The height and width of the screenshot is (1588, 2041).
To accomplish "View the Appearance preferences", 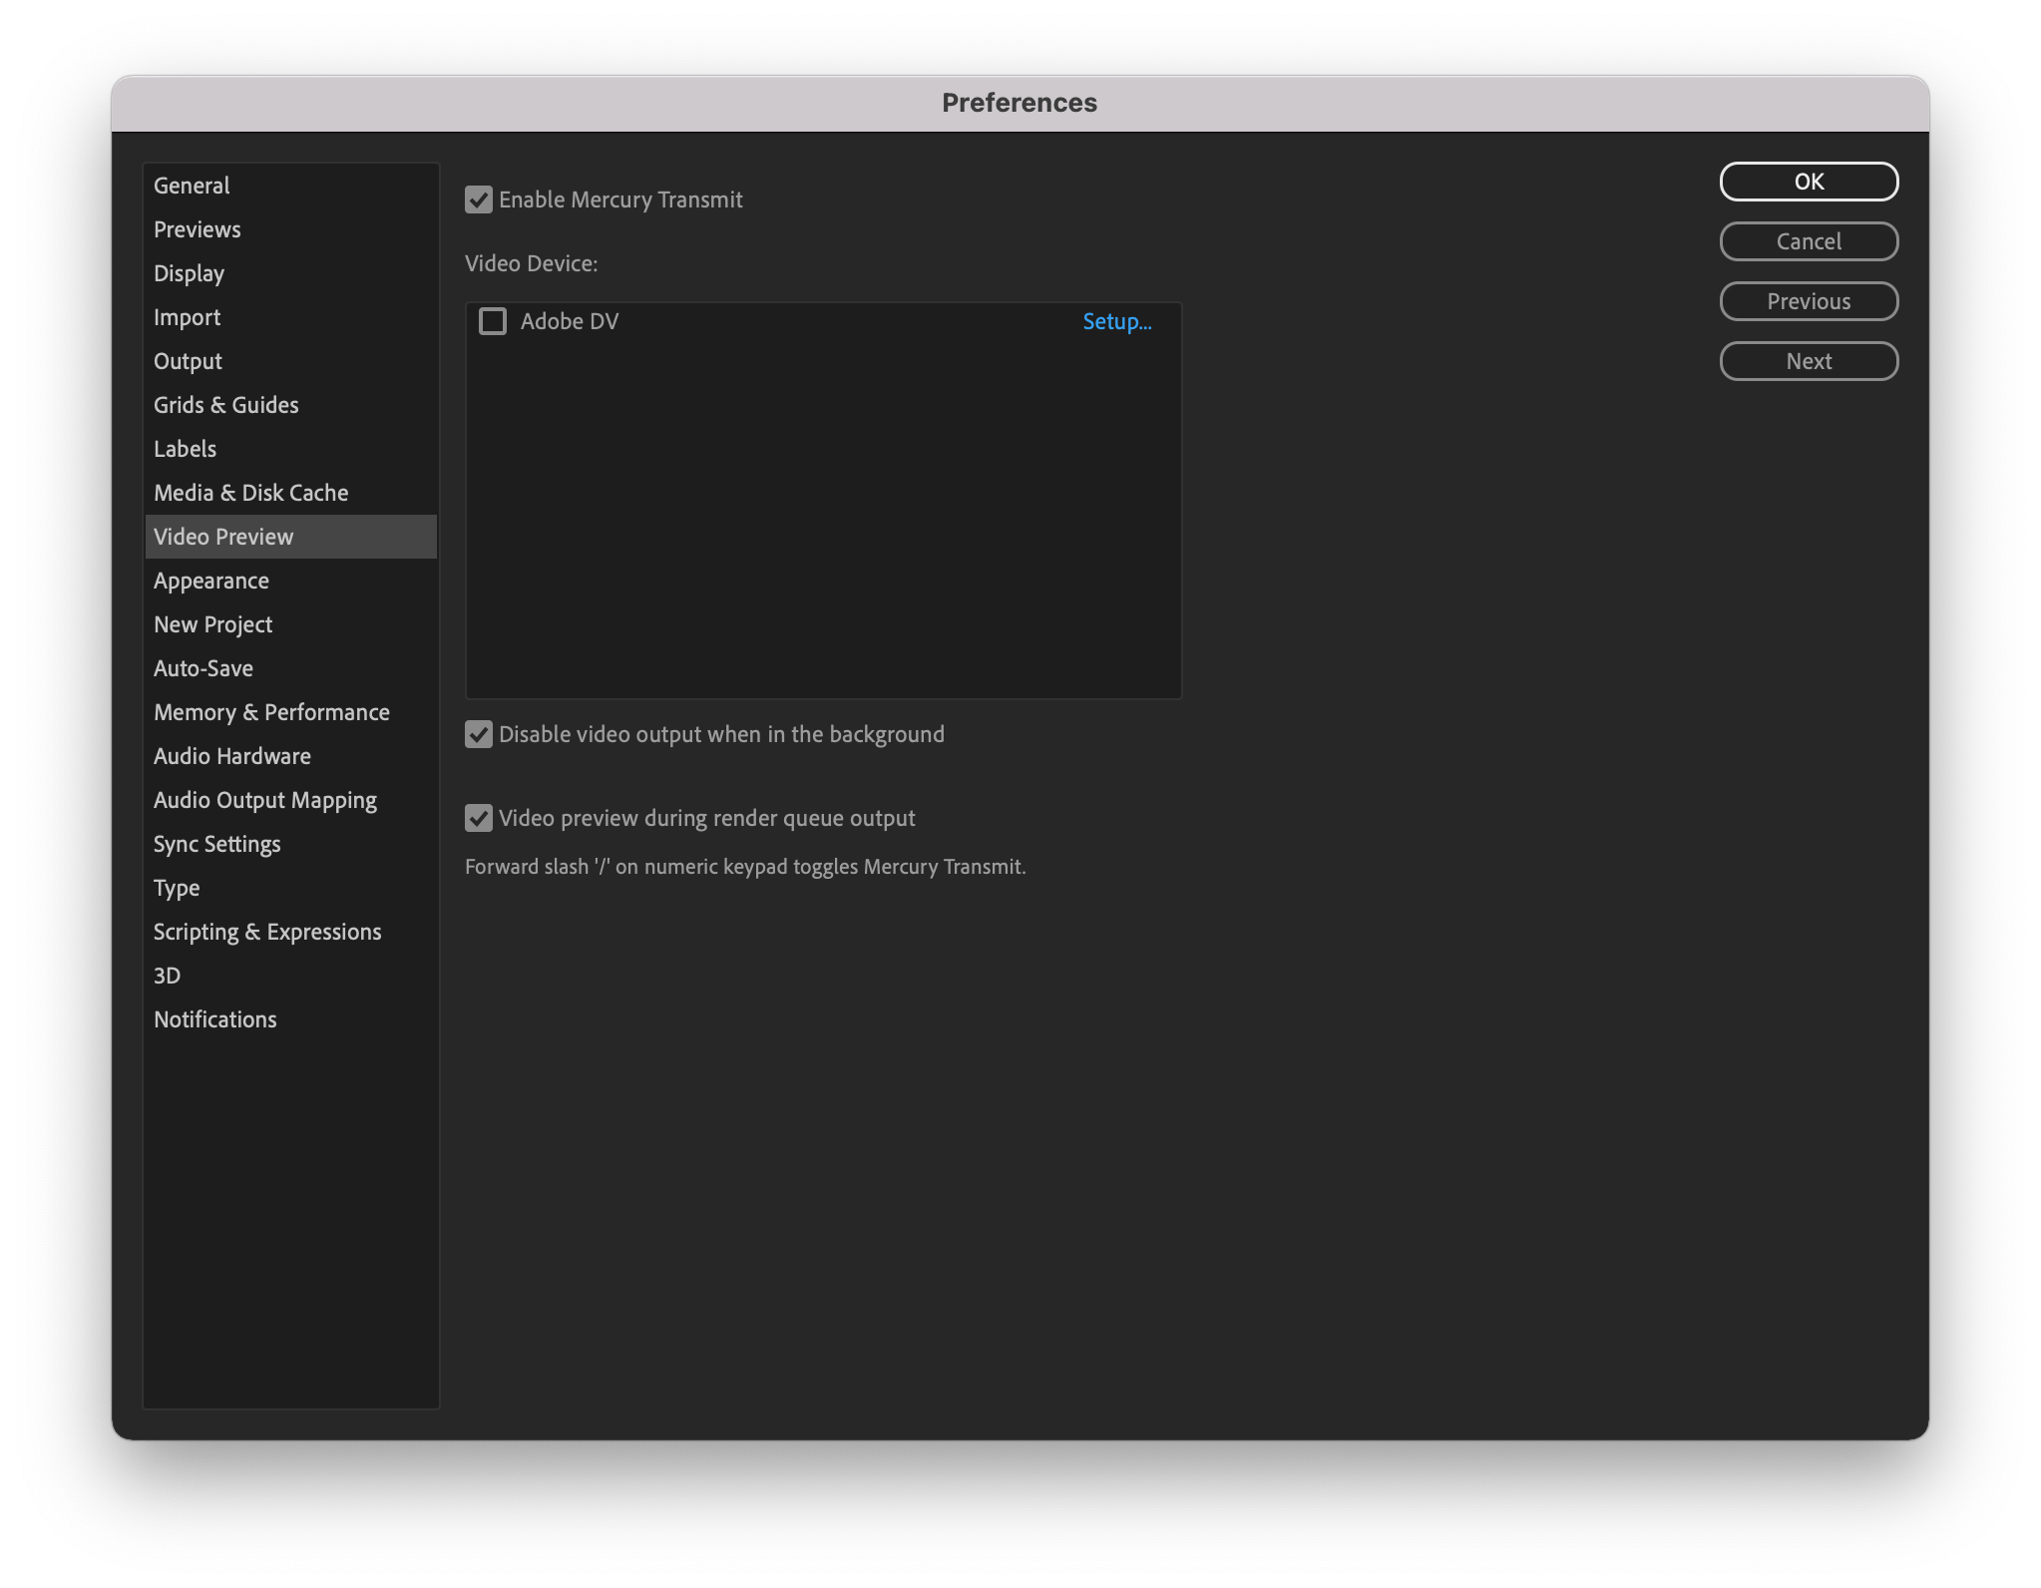I will 211,580.
